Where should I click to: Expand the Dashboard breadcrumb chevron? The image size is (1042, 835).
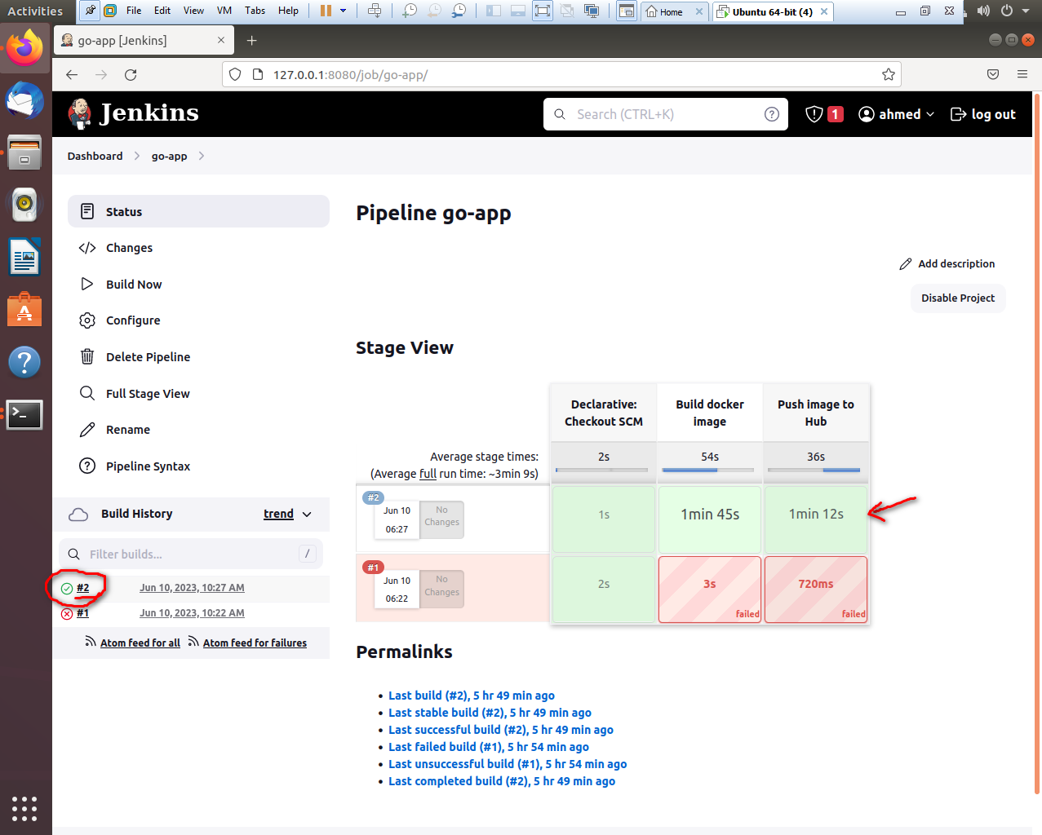click(x=137, y=156)
